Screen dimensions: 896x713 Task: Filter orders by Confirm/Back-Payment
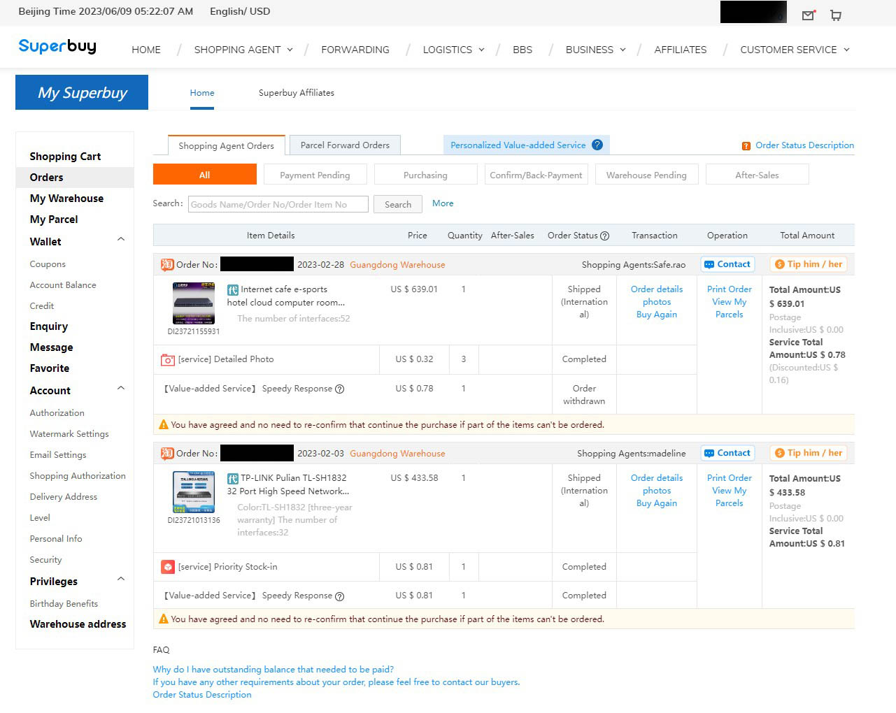tap(536, 175)
